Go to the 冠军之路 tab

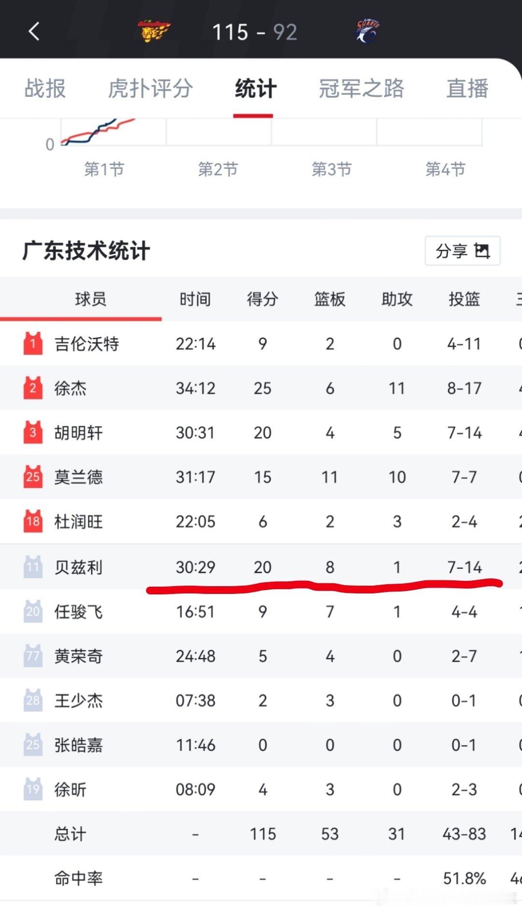(x=361, y=89)
